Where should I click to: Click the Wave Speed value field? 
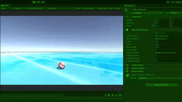pos(169,50)
